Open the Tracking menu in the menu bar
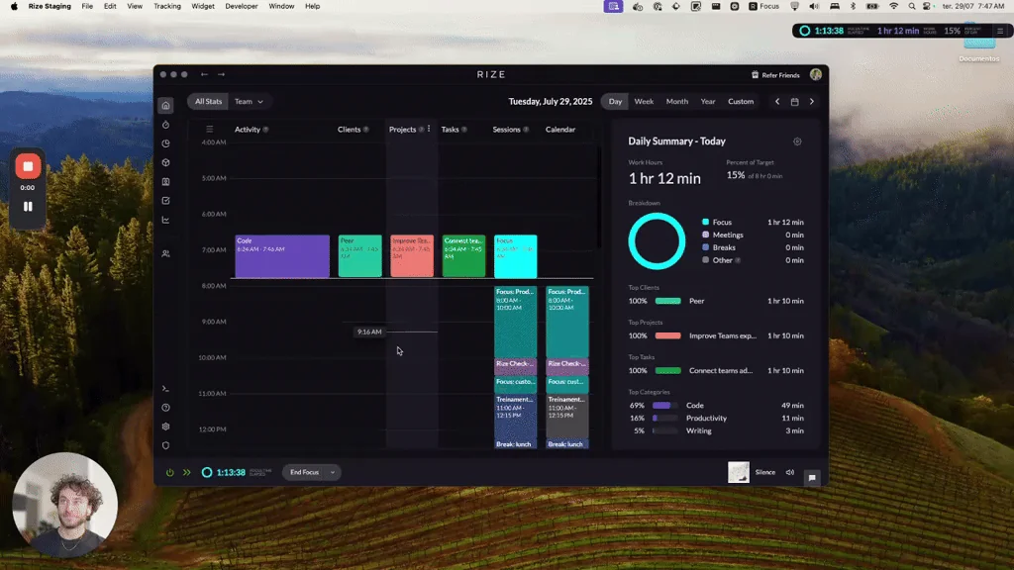1014x570 pixels. click(x=165, y=6)
